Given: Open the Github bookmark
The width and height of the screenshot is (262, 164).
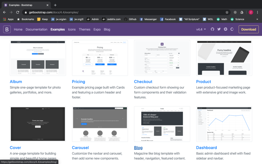Looking at the screenshot, I should (x=130, y=19).
